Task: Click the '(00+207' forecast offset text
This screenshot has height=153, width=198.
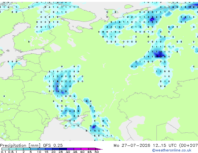Action: click(188, 145)
